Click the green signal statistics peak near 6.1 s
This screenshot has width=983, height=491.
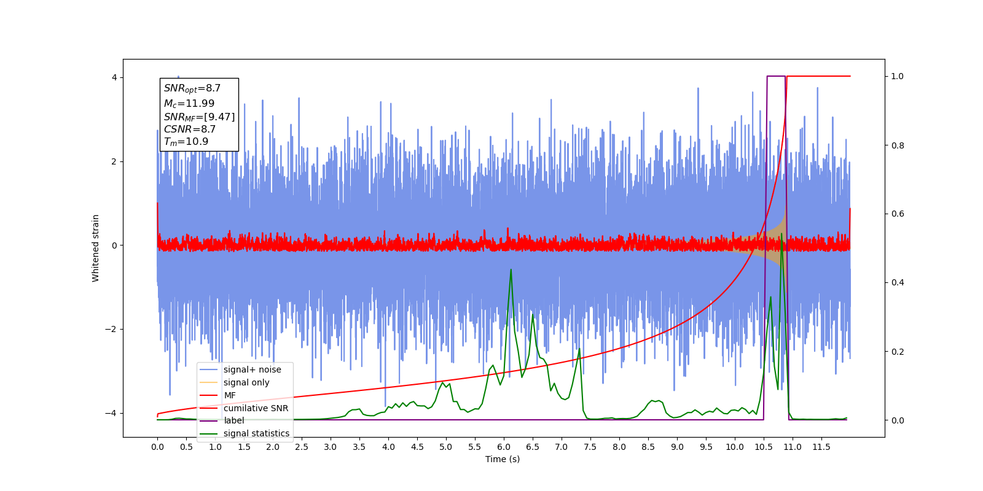pyautogui.click(x=511, y=270)
